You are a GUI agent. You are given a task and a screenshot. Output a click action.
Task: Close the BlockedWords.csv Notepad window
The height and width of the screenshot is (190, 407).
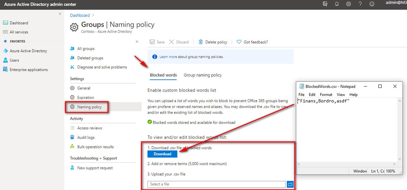coord(395,86)
